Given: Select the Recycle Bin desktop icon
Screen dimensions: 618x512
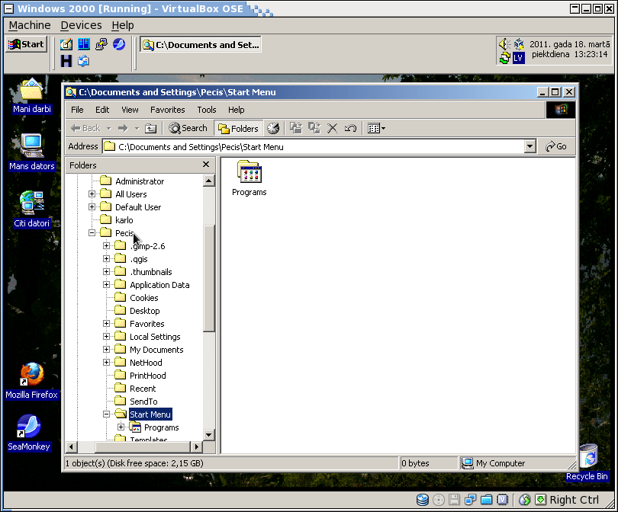Looking at the screenshot, I should pyautogui.click(x=587, y=462).
